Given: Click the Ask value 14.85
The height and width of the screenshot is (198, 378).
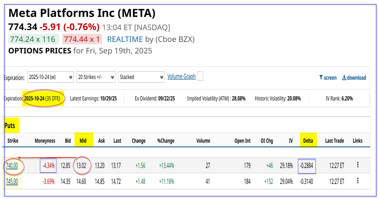Looking at the screenshot, I should coord(100,181).
